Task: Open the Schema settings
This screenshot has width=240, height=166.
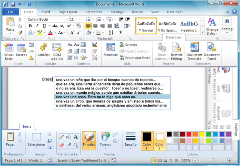Action: pos(128,45)
